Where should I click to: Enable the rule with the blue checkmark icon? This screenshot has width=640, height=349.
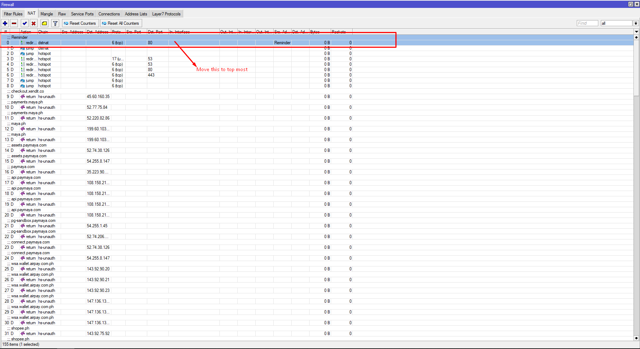click(24, 23)
